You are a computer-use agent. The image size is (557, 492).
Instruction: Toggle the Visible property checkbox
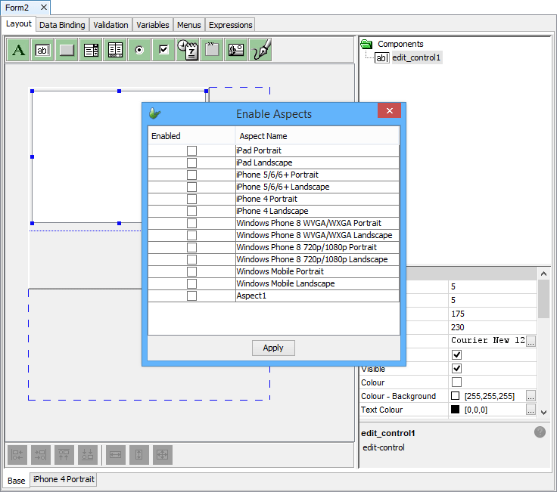[456, 369]
